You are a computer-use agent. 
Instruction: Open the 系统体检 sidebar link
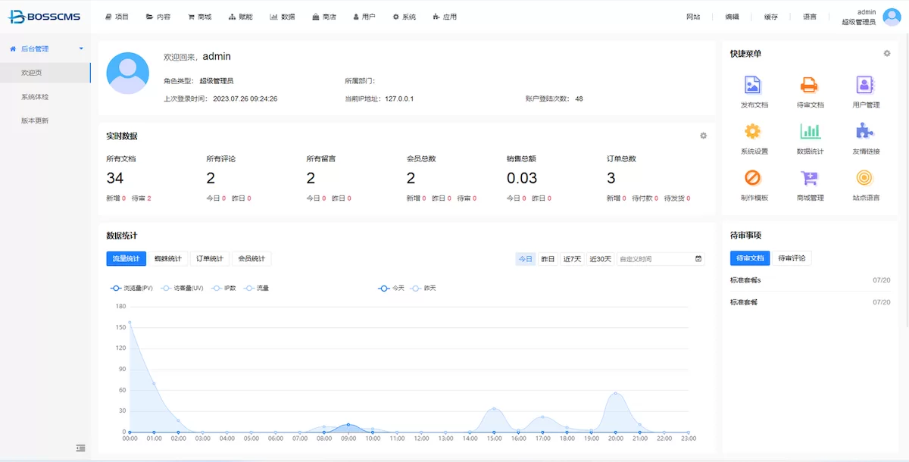point(35,97)
